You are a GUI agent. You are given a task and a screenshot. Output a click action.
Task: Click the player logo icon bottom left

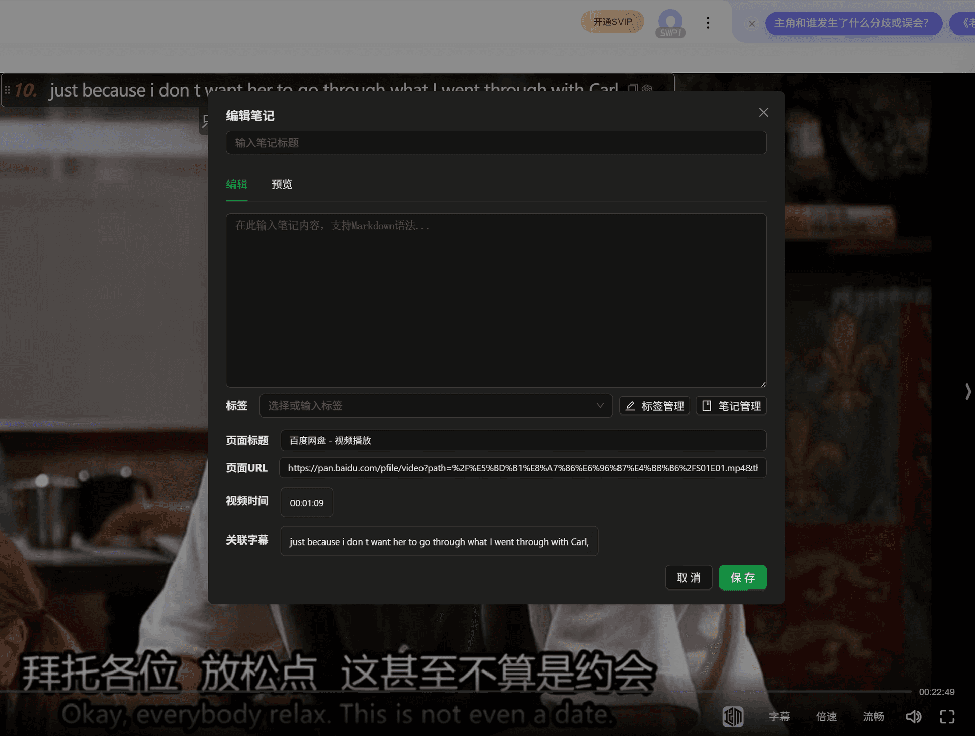[x=733, y=717]
